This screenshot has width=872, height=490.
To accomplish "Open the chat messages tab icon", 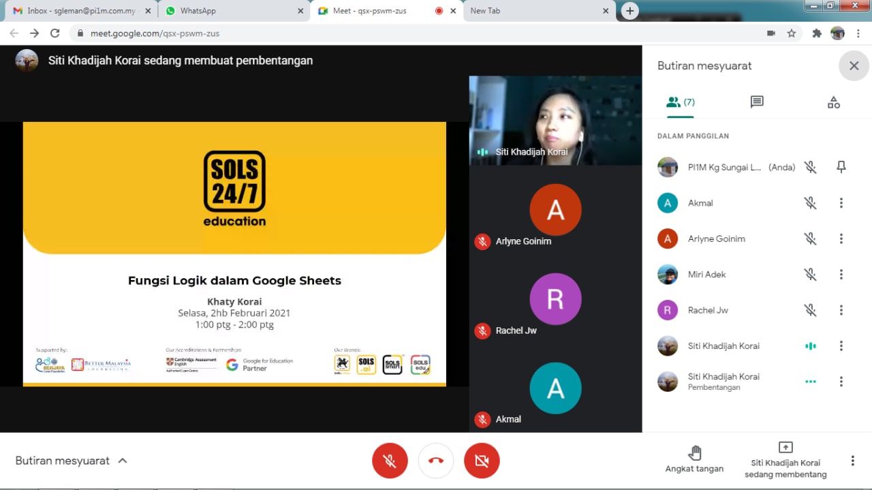I will 756,102.
